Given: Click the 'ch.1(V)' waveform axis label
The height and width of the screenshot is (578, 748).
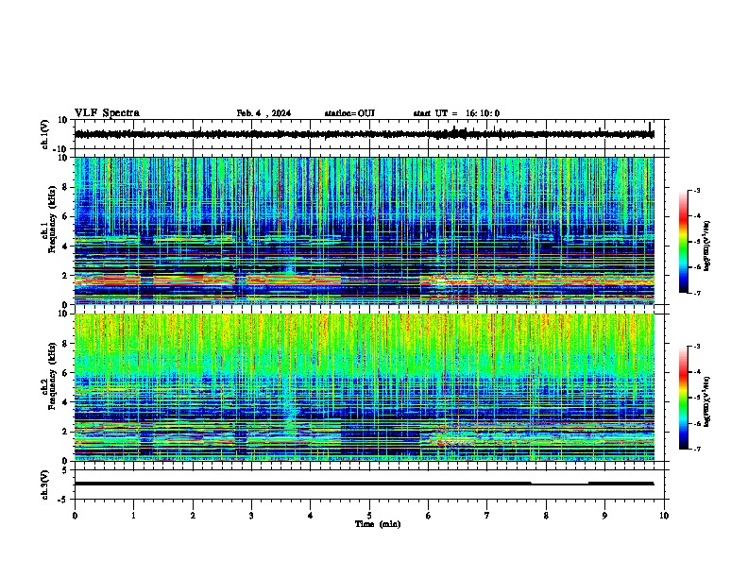Looking at the screenshot, I should (45, 134).
